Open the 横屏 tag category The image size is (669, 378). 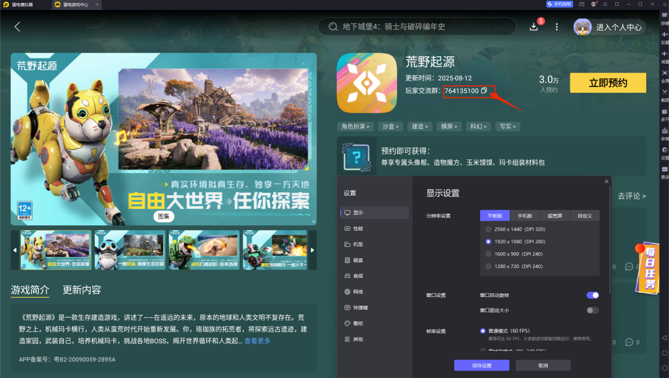coord(450,126)
